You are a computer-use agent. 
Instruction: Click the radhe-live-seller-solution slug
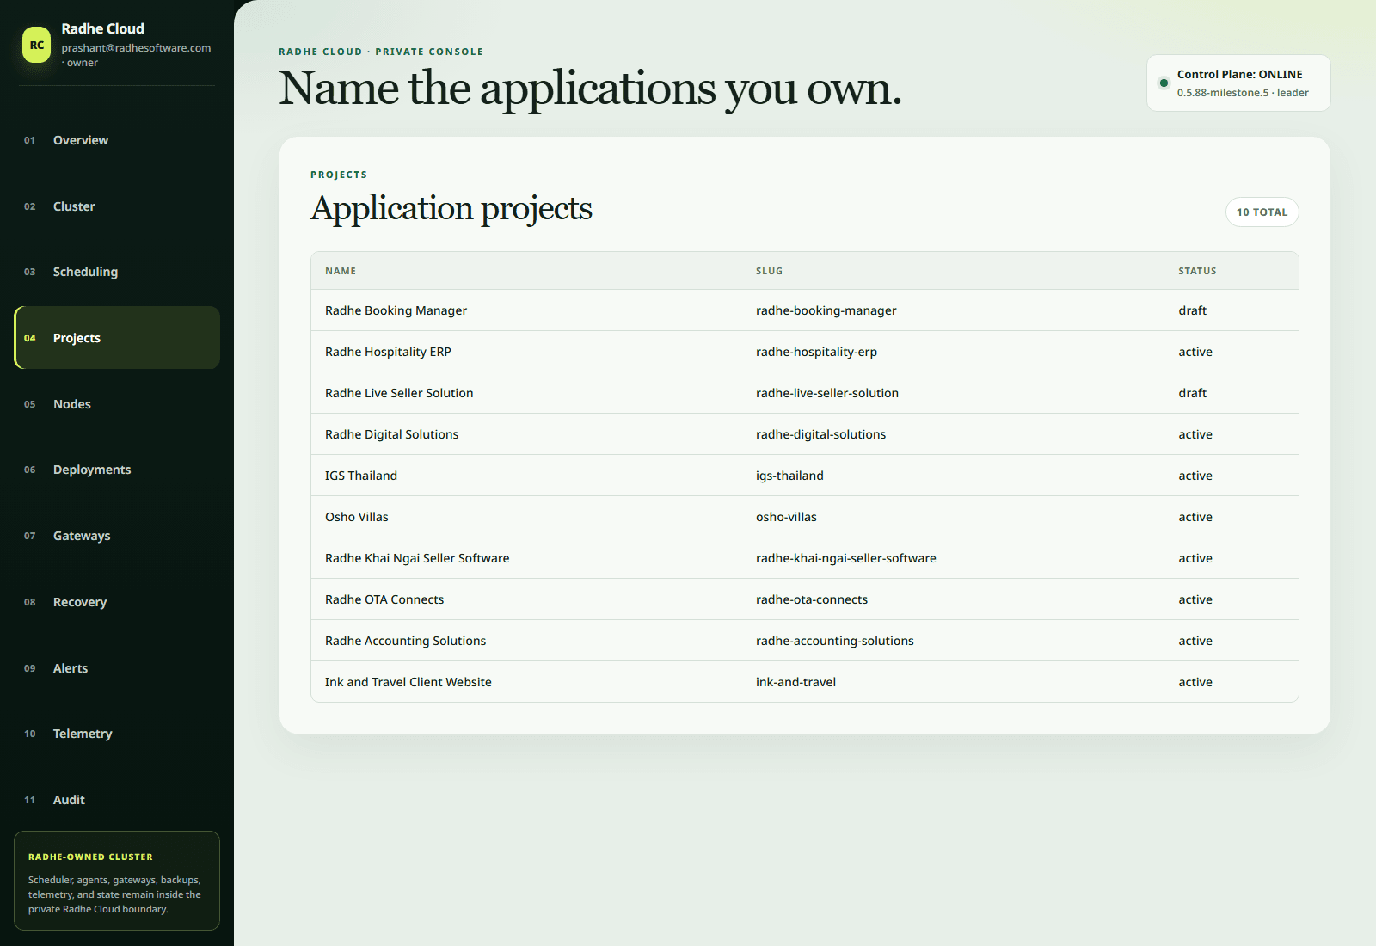click(827, 393)
